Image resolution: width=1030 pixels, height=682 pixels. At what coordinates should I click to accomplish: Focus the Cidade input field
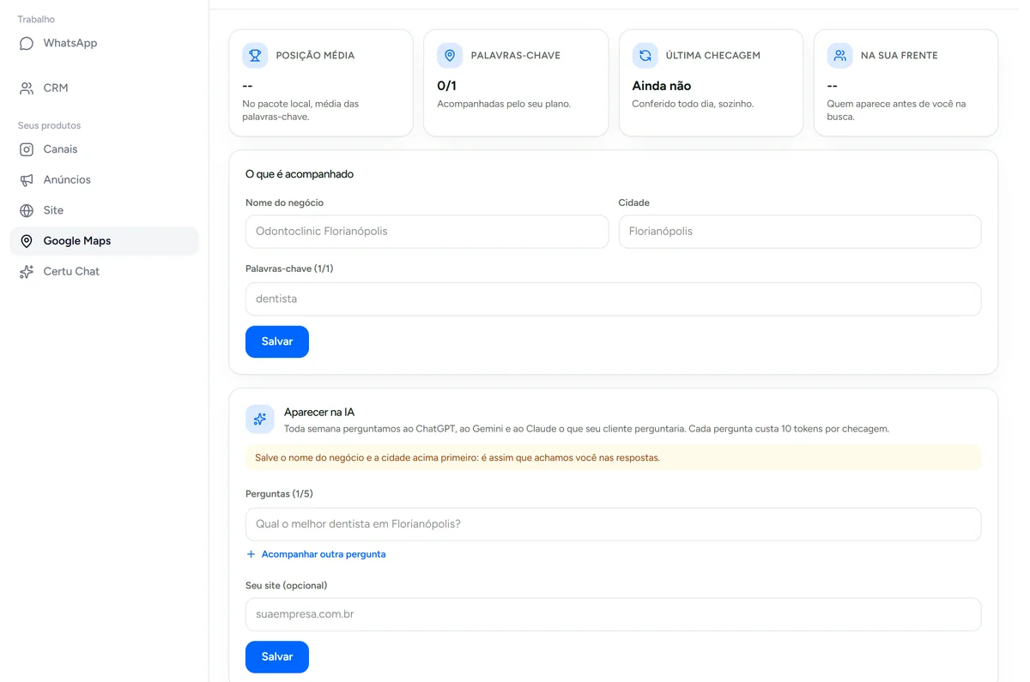tap(800, 232)
